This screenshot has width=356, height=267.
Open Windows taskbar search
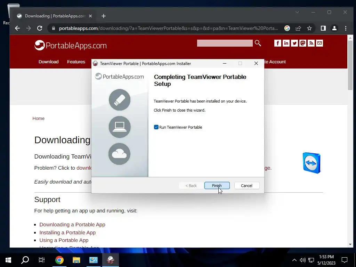click(25, 260)
